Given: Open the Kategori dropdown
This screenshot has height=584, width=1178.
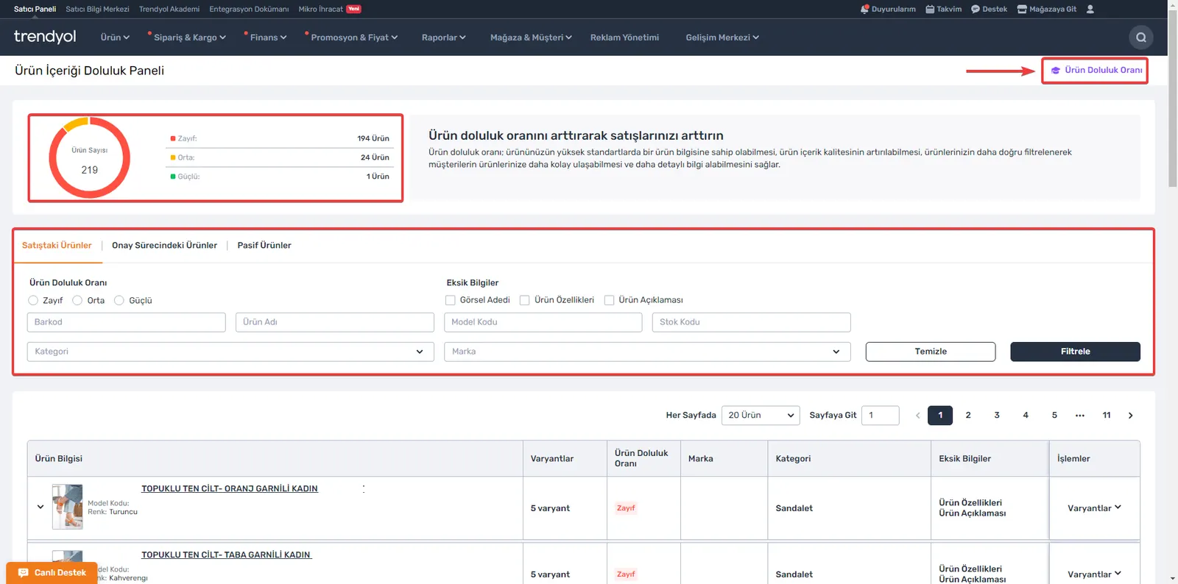Looking at the screenshot, I should tap(230, 352).
